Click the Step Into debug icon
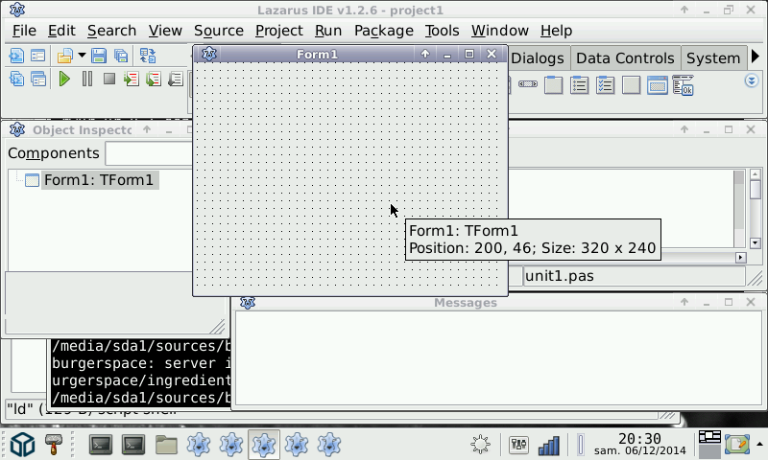This screenshot has height=460, width=768. (132, 80)
